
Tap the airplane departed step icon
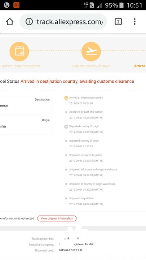(91, 51)
